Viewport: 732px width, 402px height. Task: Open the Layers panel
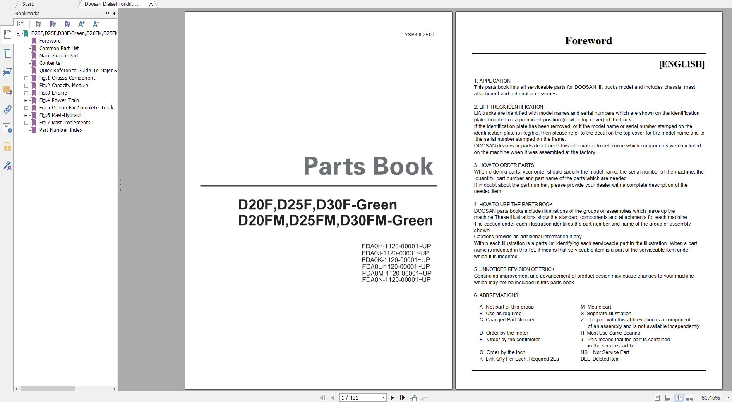[x=7, y=72]
